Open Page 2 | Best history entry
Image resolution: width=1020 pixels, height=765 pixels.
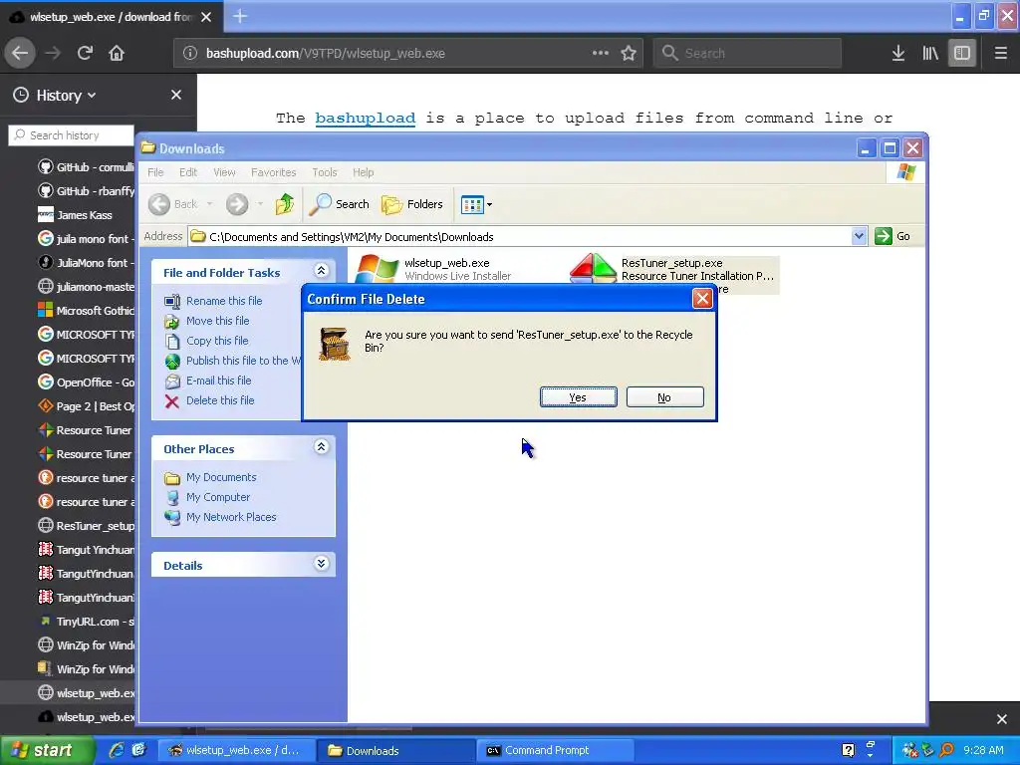click(86, 406)
